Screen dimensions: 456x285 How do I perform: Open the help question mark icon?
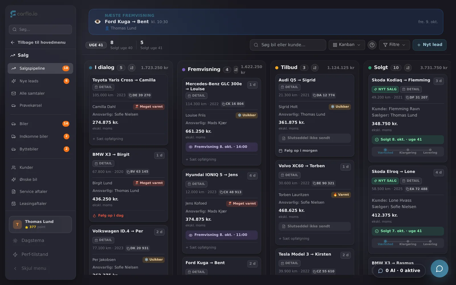pyautogui.click(x=372, y=45)
